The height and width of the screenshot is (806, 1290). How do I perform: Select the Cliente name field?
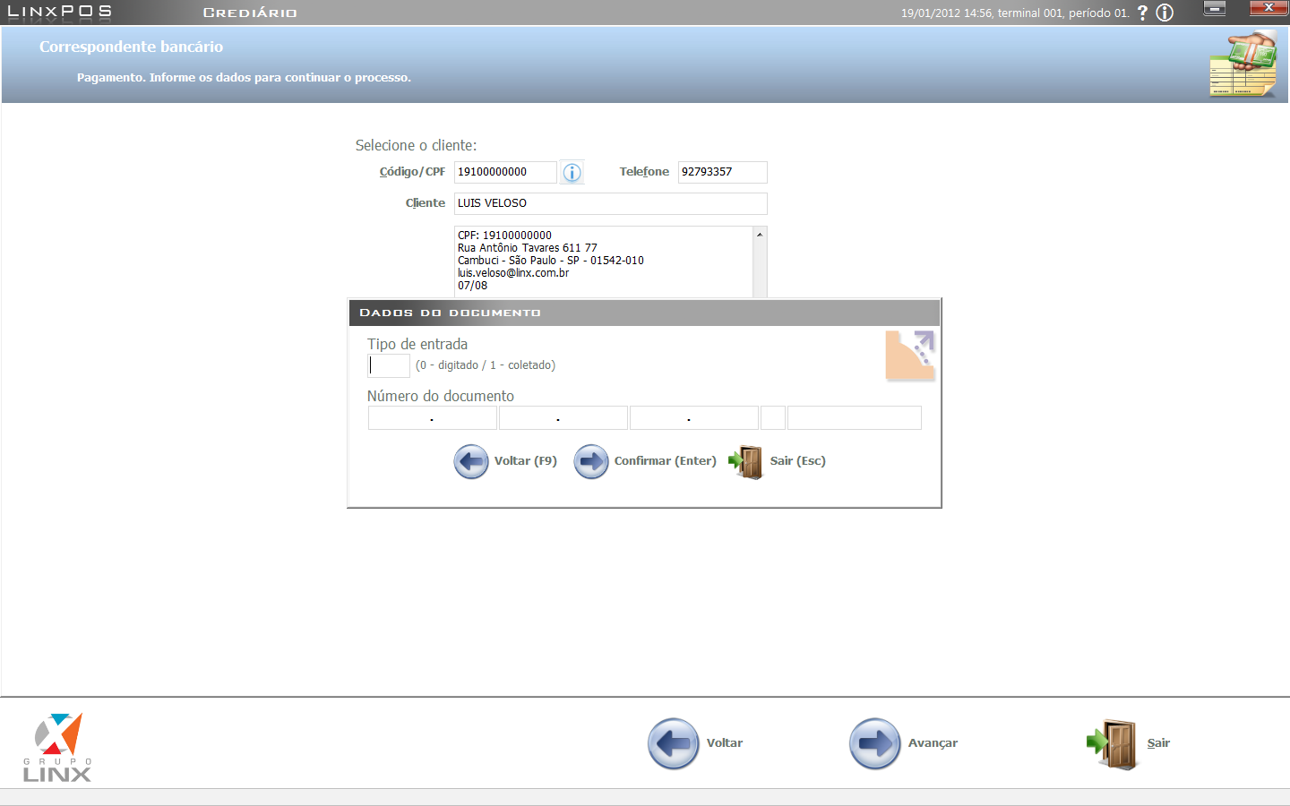611,203
